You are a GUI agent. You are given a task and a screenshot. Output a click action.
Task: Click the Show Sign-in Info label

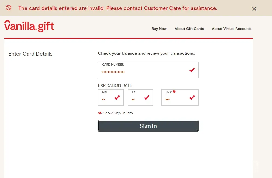[118, 113]
